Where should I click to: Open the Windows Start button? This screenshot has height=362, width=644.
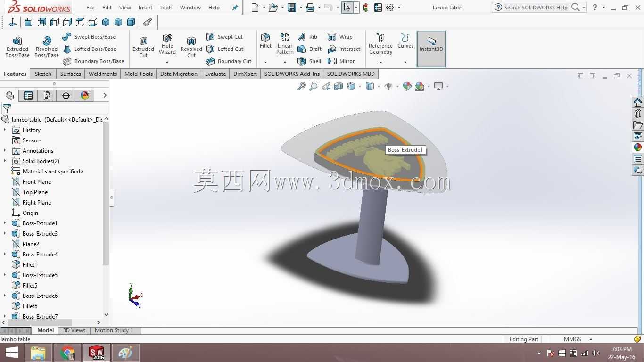(11, 353)
